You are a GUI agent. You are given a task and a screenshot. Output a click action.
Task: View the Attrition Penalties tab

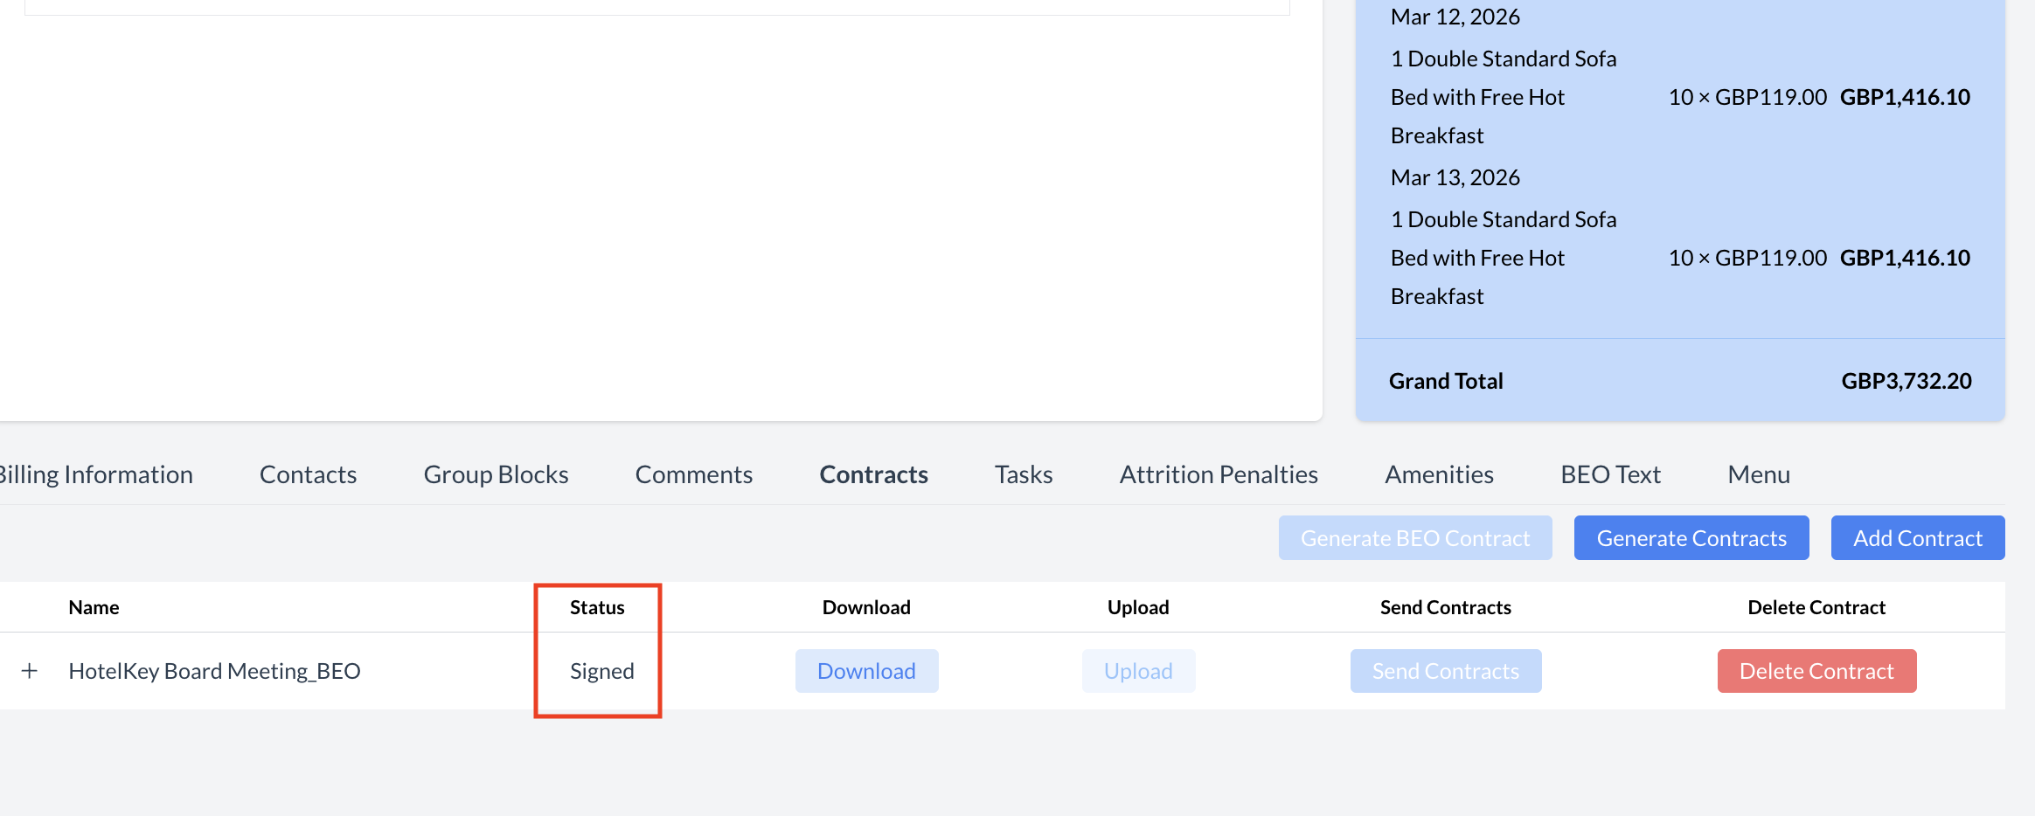[1218, 474]
